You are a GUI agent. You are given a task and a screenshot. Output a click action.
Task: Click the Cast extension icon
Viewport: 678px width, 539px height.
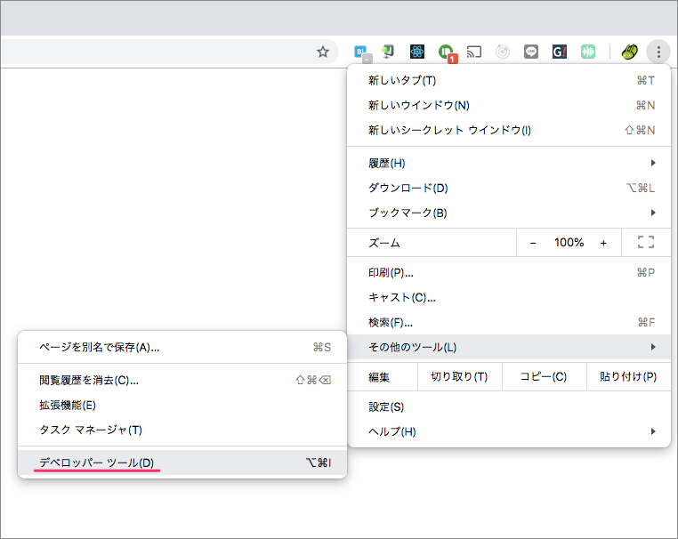(474, 52)
